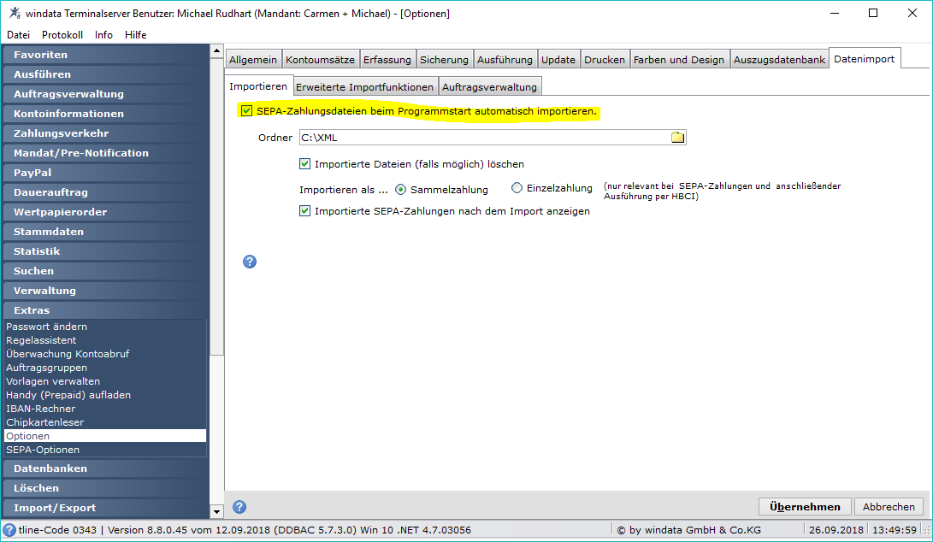The width and height of the screenshot is (933, 542).
Task: Open the Info menu
Action: coord(103,34)
